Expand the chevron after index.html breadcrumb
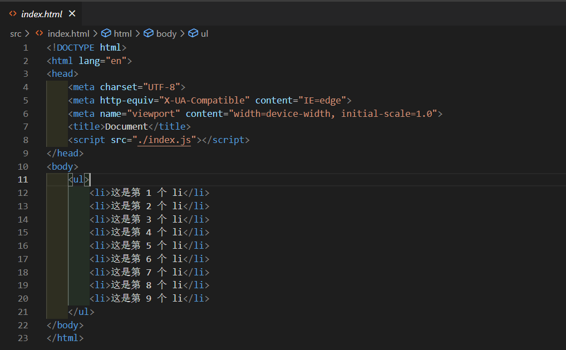 95,33
